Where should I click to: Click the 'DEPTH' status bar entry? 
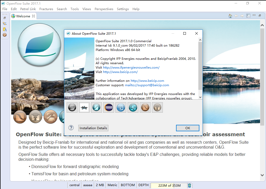coord(143,185)
